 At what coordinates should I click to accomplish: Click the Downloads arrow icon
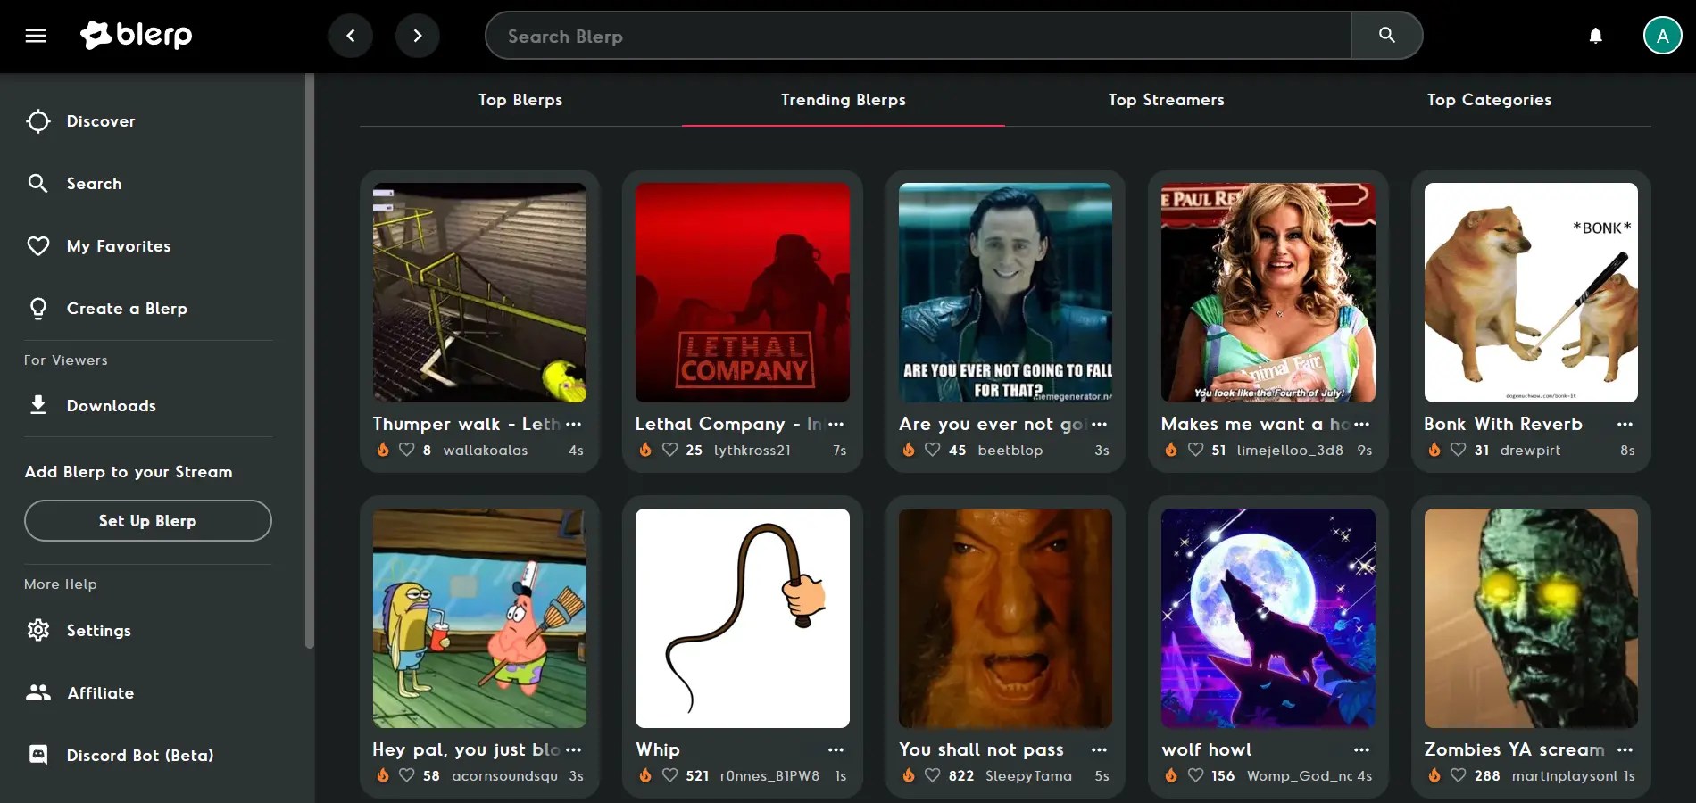(x=38, y=405)
